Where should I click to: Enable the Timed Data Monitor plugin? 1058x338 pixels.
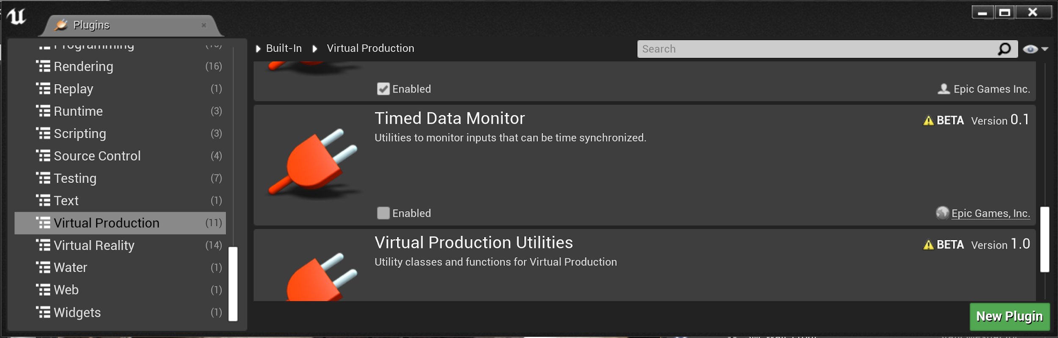coord(383,213)
